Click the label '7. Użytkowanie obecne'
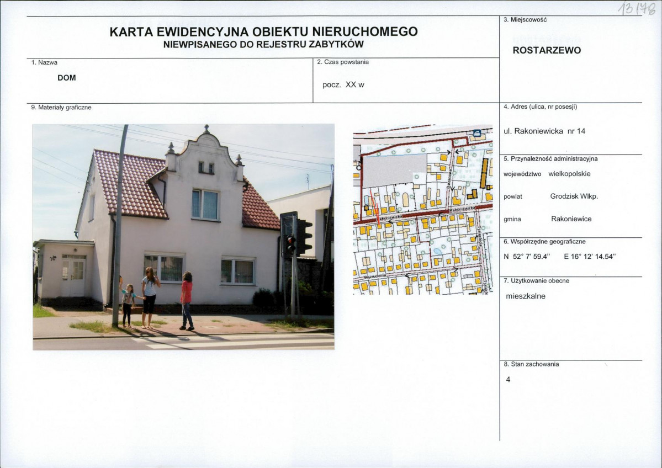Image resolution: width=662 pixels, height=468 pixels. coord(537,280)
